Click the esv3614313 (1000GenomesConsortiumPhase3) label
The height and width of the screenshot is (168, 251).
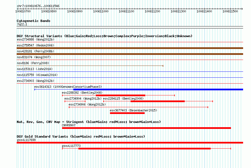(x=68, y=87)
